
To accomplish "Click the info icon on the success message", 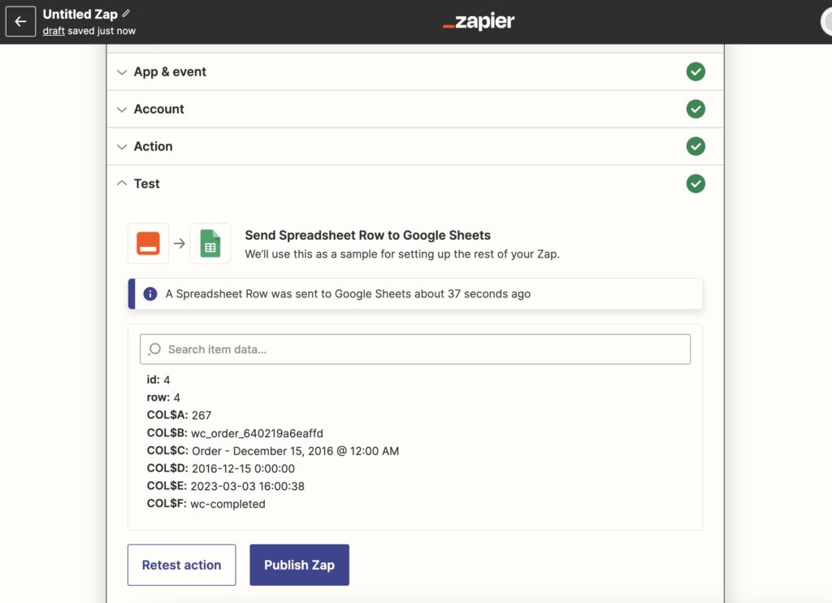I will [149, 293].
